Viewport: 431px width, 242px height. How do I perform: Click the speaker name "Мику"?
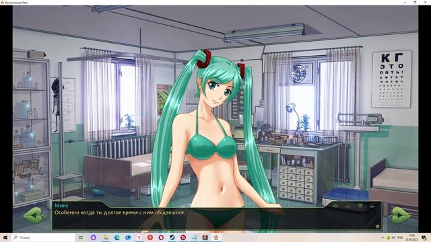[61, 206]
